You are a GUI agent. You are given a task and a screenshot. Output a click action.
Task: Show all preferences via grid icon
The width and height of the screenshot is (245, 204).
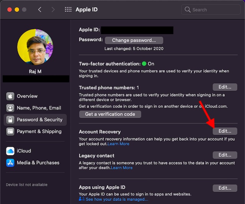68,10
